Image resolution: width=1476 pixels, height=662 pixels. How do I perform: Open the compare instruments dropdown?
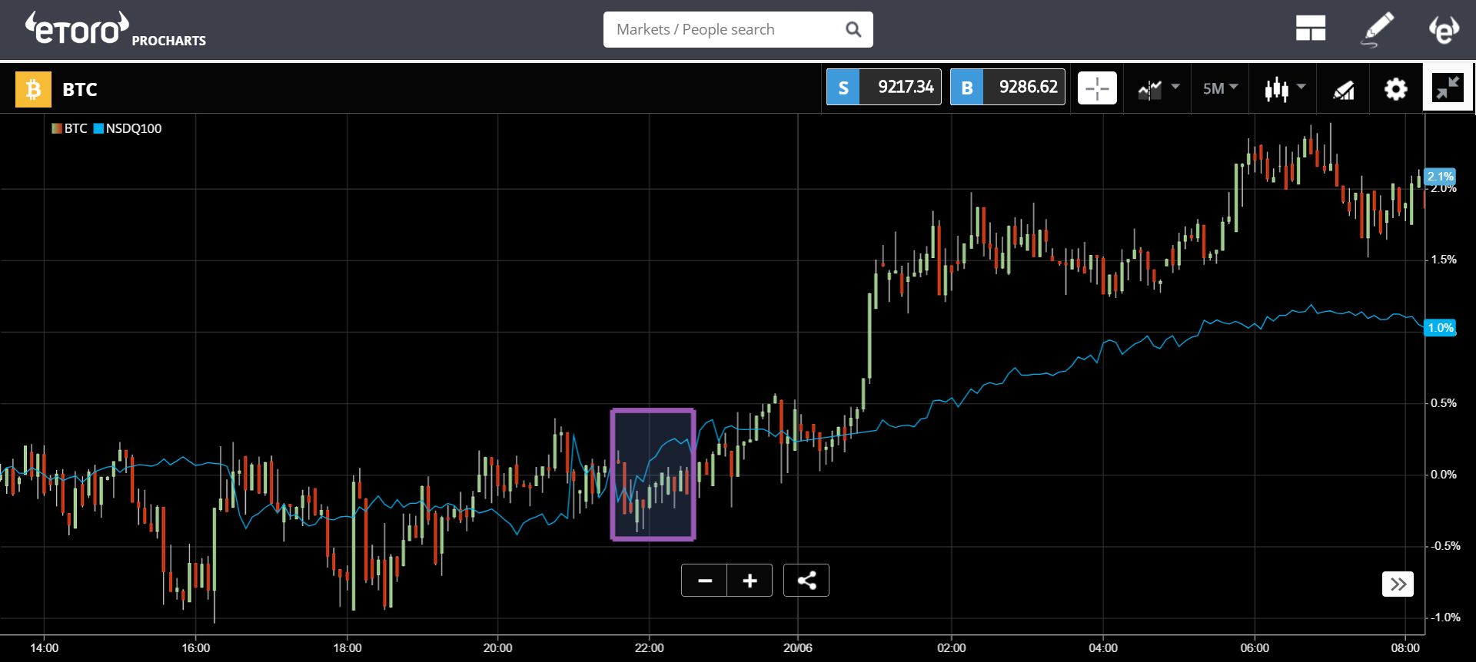(x=1158, y=89)
